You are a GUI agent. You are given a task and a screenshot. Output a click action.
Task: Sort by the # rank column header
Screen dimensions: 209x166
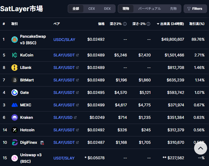click(4, 24)
